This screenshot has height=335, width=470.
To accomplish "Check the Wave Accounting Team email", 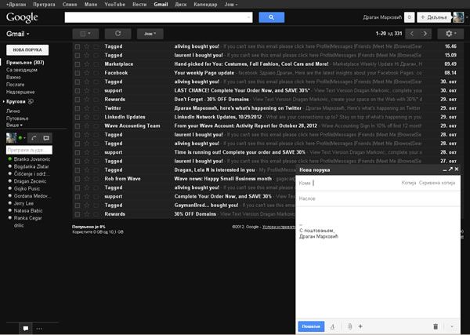I will click(x=78, y=126).
